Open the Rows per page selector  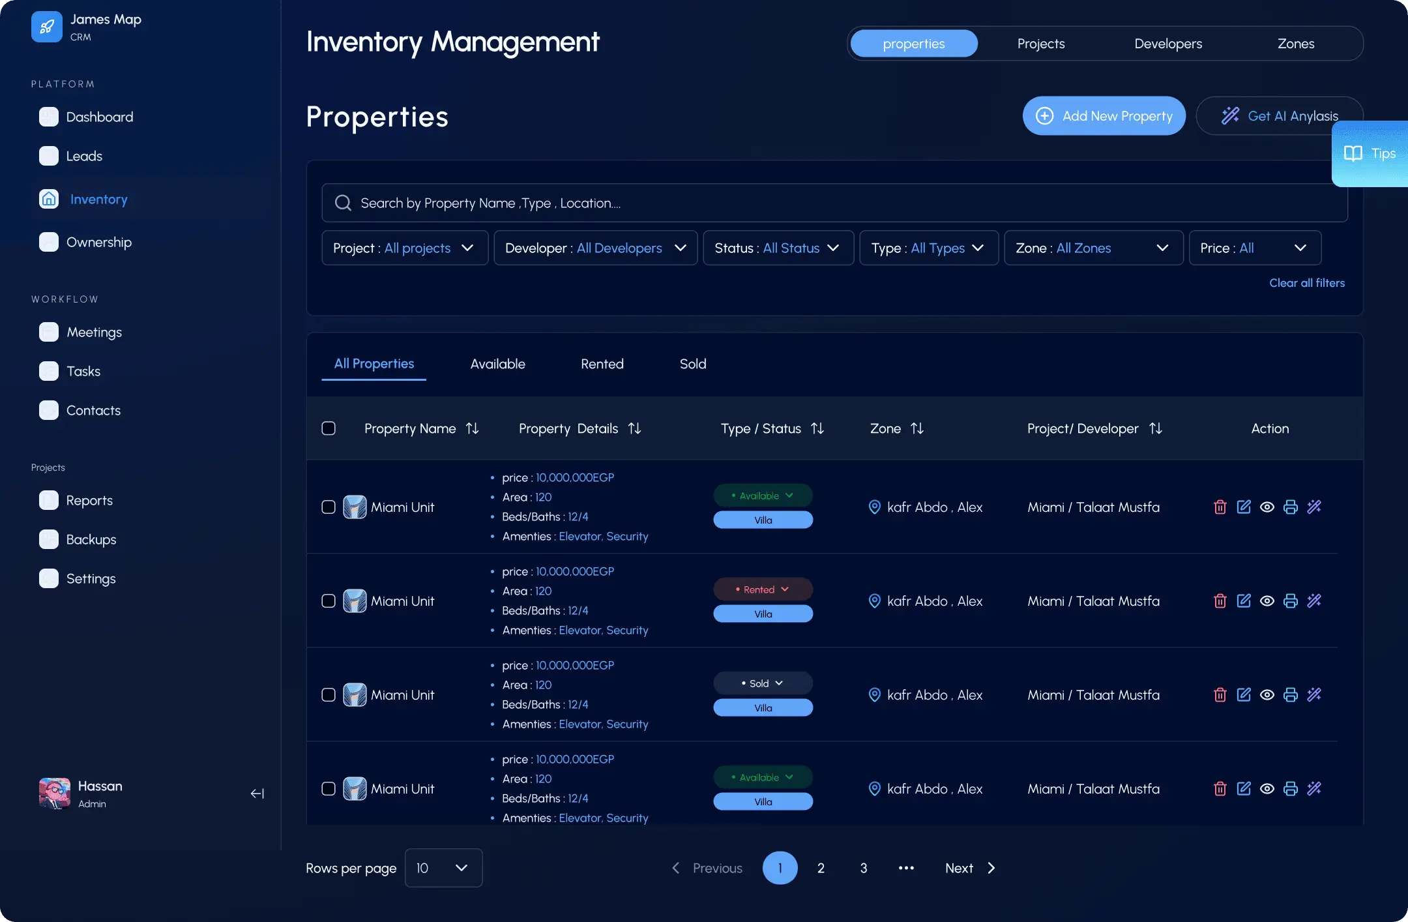point(443,868)
